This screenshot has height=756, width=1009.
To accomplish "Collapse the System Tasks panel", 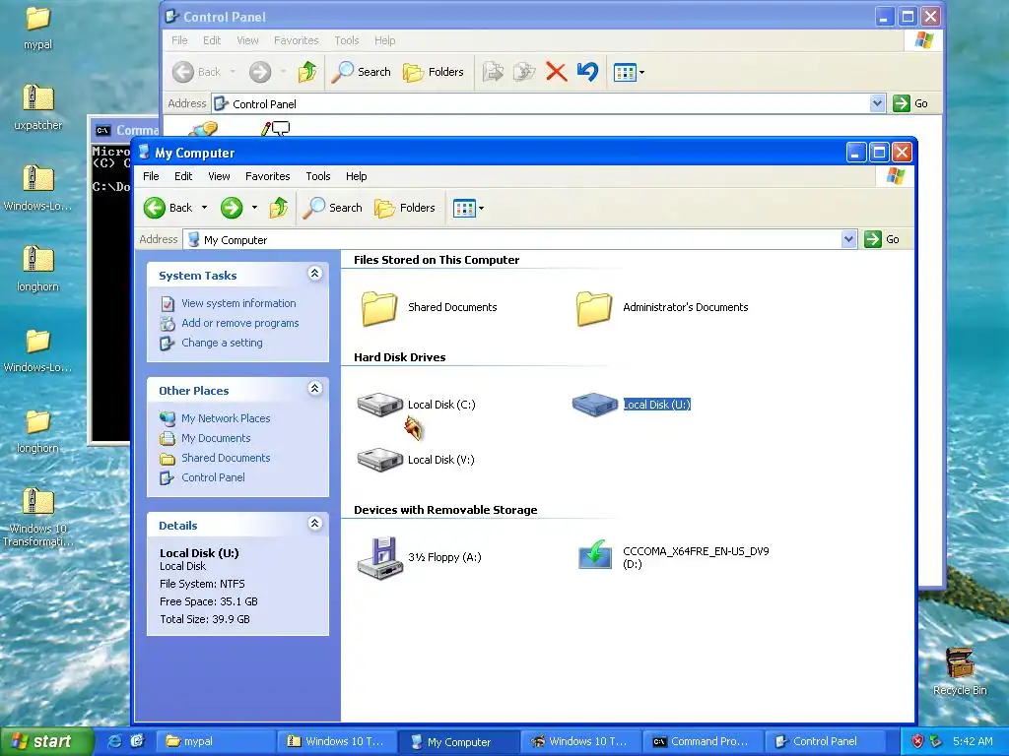I will point(314,274).
